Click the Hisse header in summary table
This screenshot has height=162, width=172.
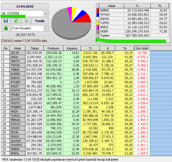(111, 6)
